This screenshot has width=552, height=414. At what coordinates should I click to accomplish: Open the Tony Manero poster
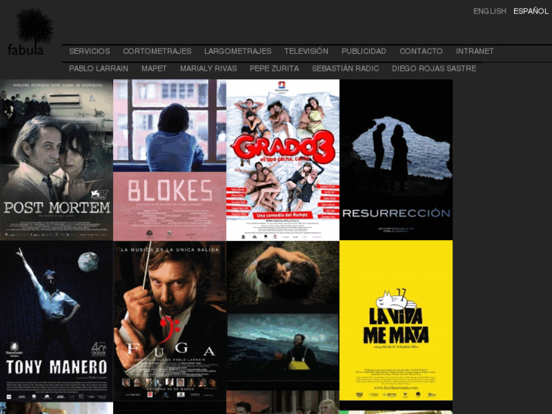(56, 321)
